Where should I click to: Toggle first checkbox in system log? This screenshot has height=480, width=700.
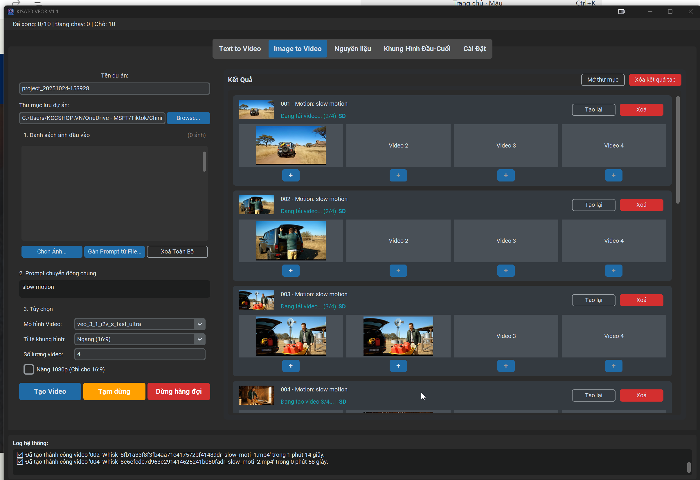tap(20, 455)
